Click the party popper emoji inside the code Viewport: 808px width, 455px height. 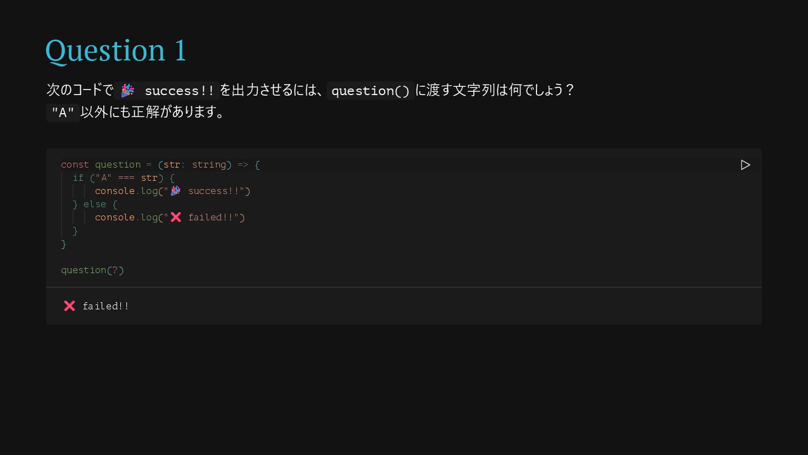click(175, 191)
